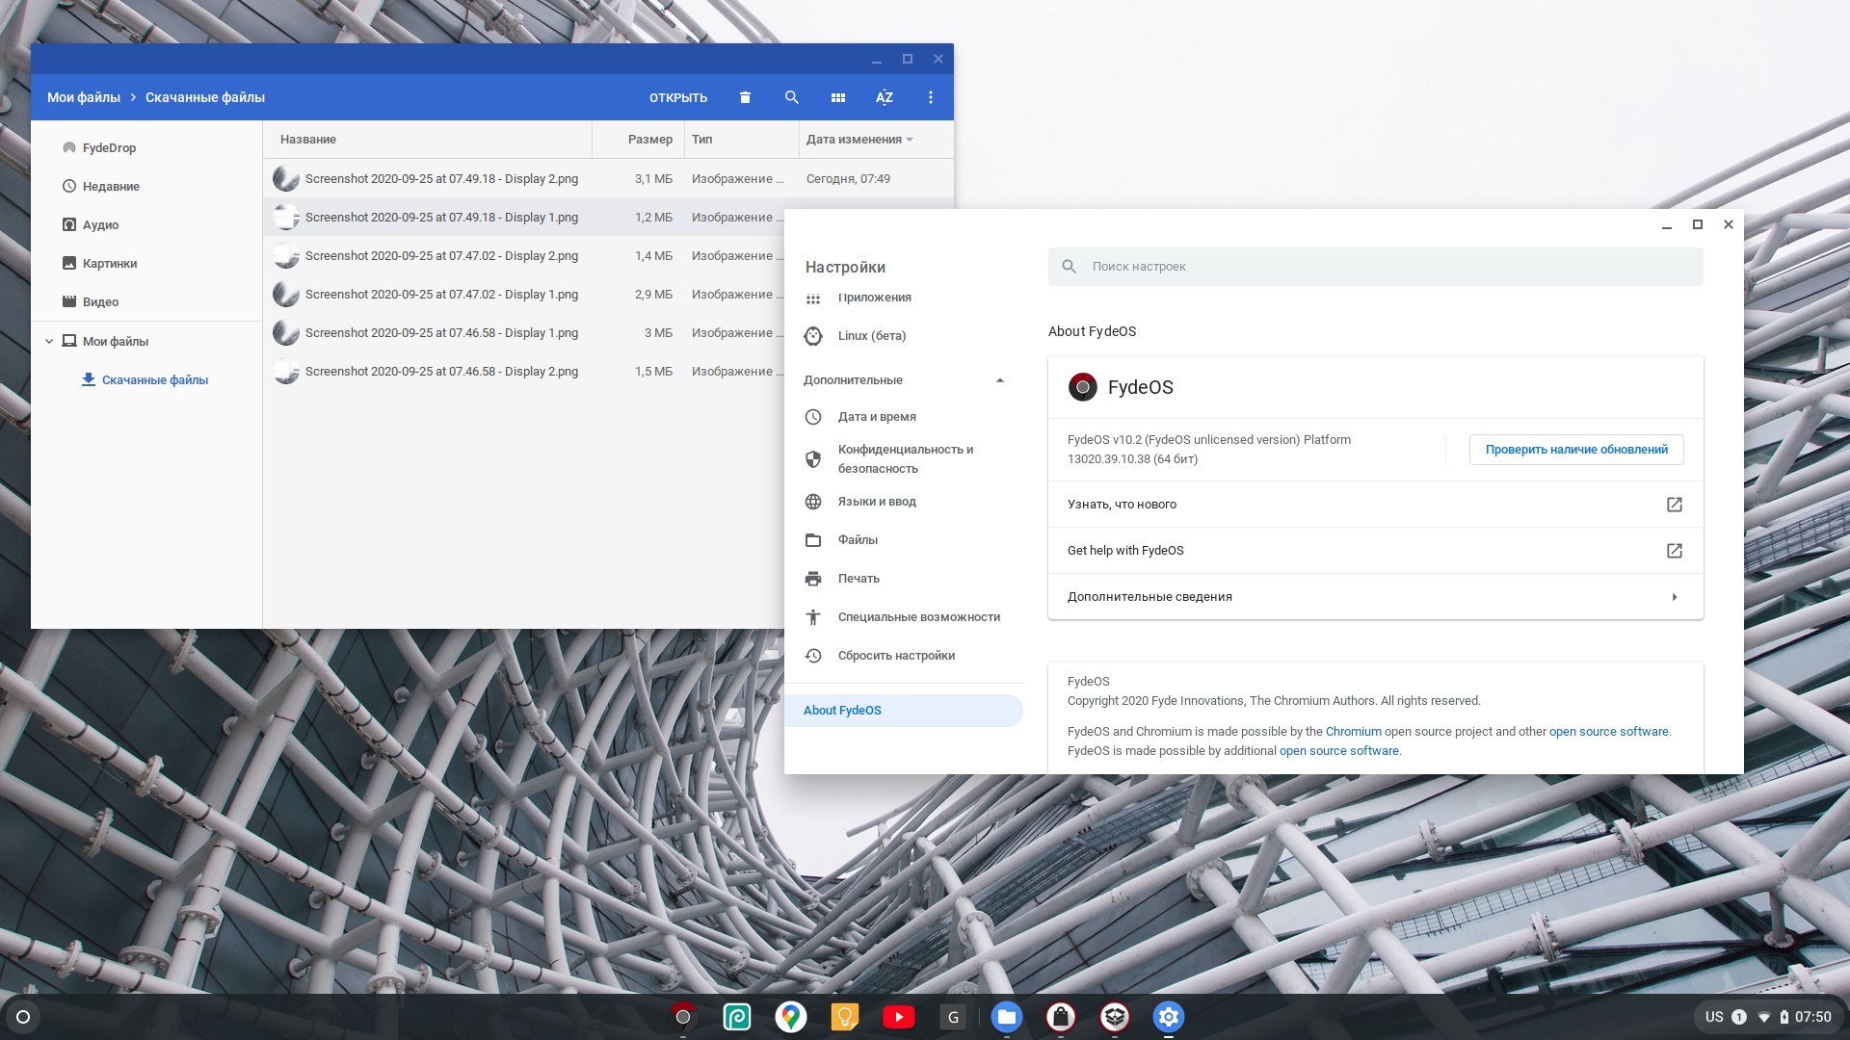
Task: Open notification counter in system tray
Action: coord(1739,1017)
